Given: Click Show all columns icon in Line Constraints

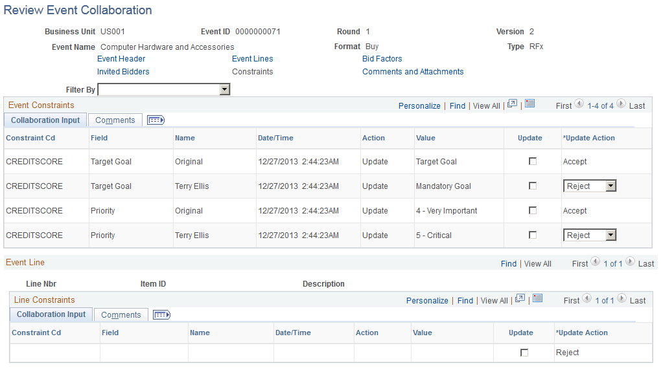Looking at the screenshot, I should [161, 315].
